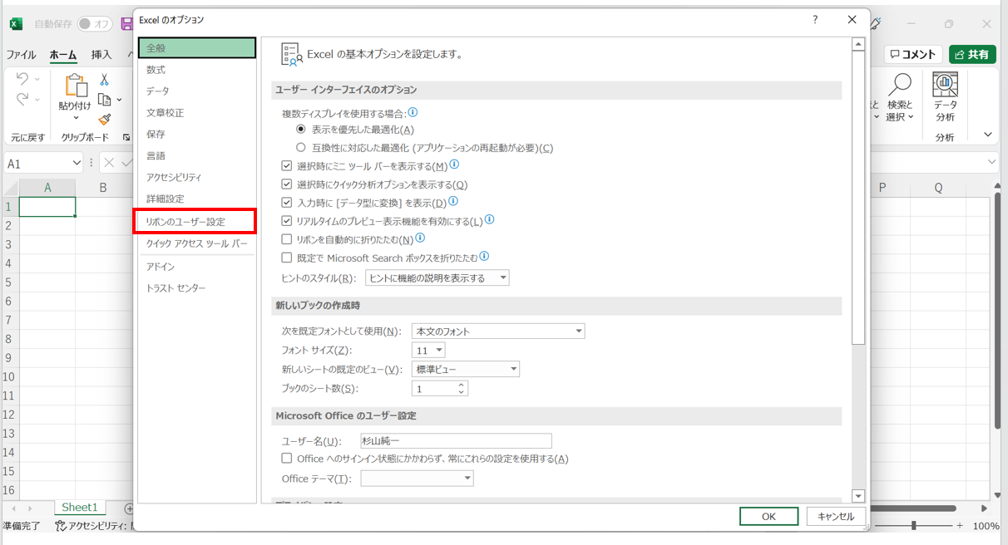Enable リボンを自動的に折りたたむ checkbox

click(287, 239)
